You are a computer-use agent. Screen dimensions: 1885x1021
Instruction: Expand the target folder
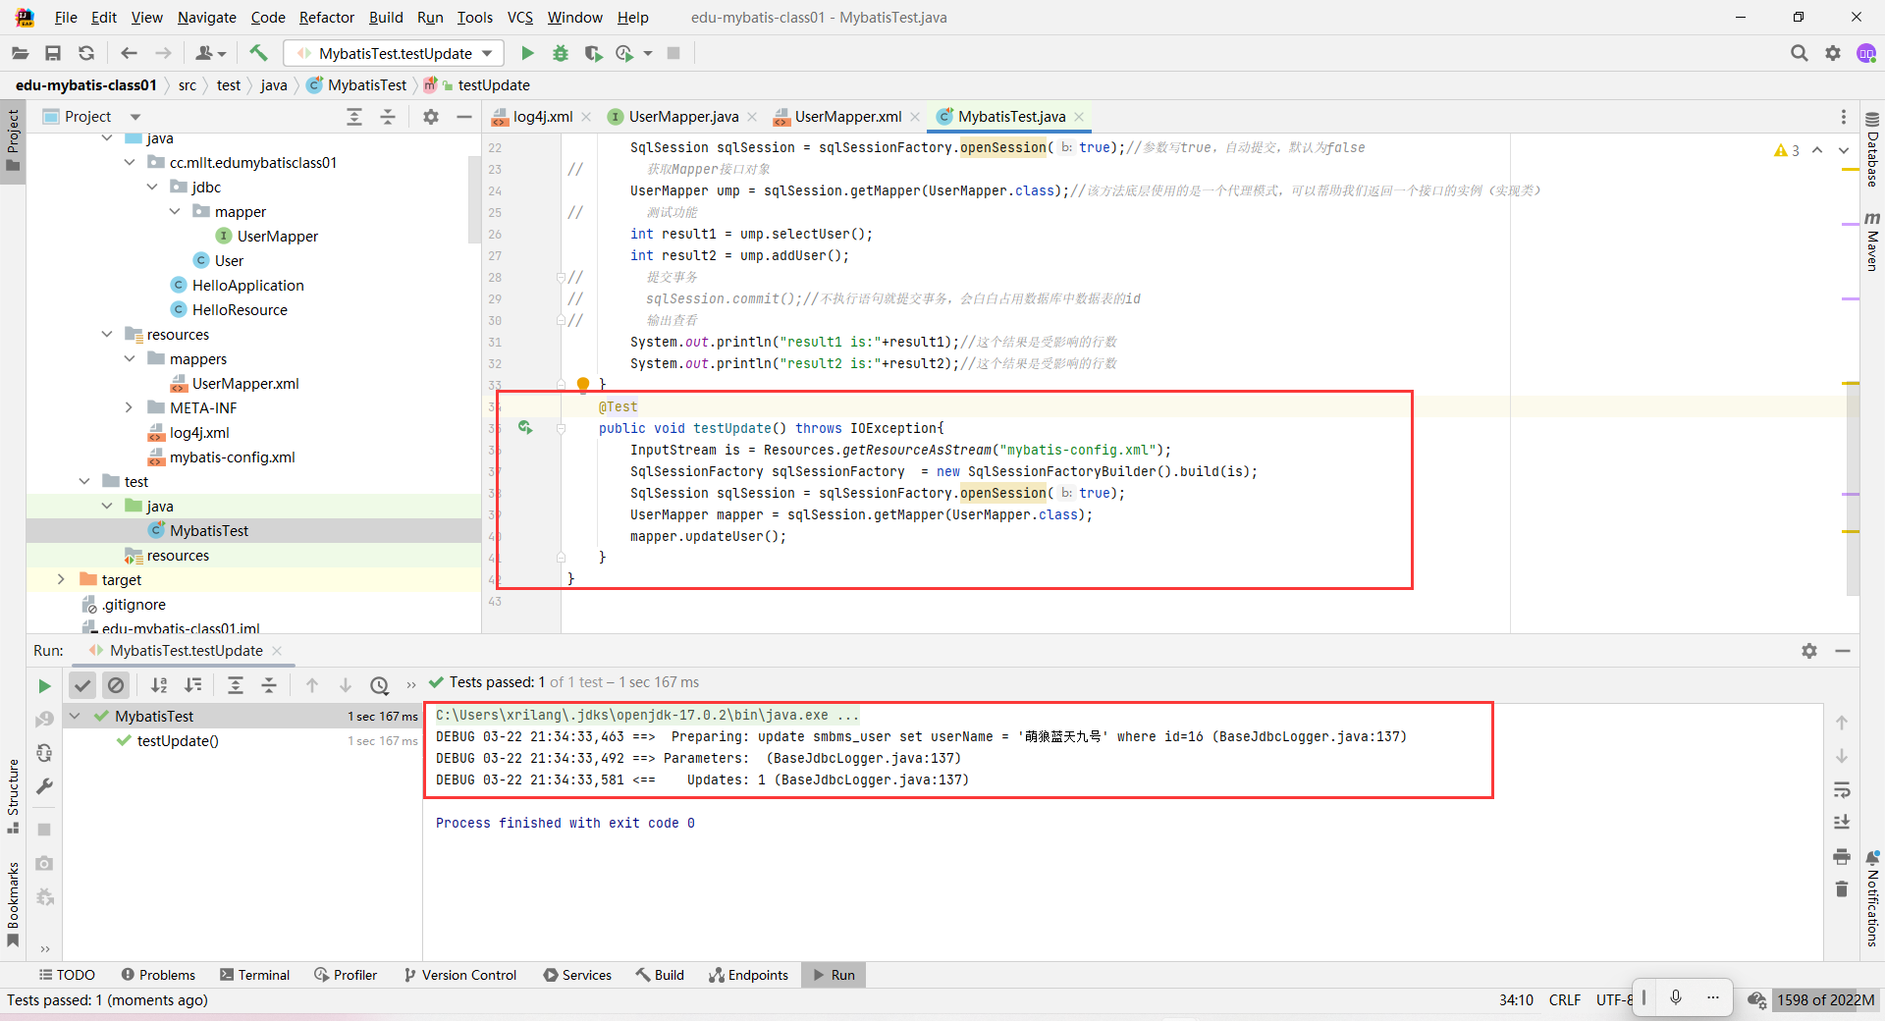tap(61, 579)
